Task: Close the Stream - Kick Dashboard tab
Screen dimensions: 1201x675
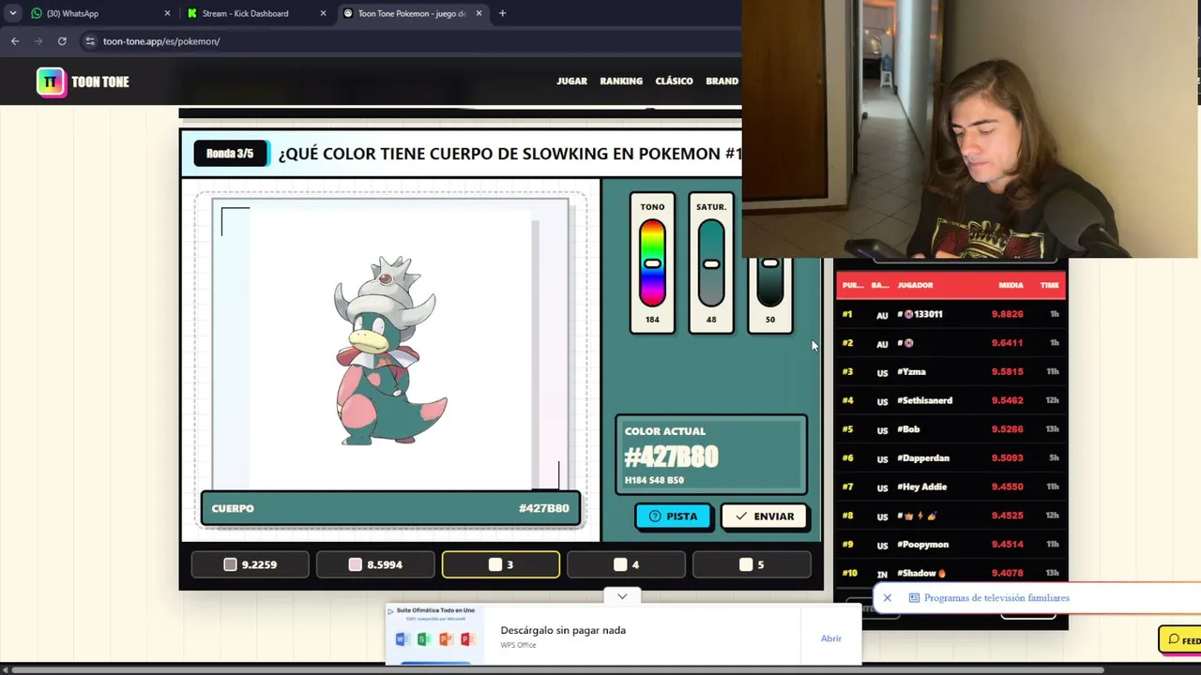Action: (x=323, y=13)
